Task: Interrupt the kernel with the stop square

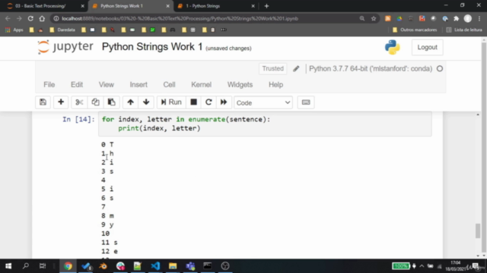Action: pos(193,102)
